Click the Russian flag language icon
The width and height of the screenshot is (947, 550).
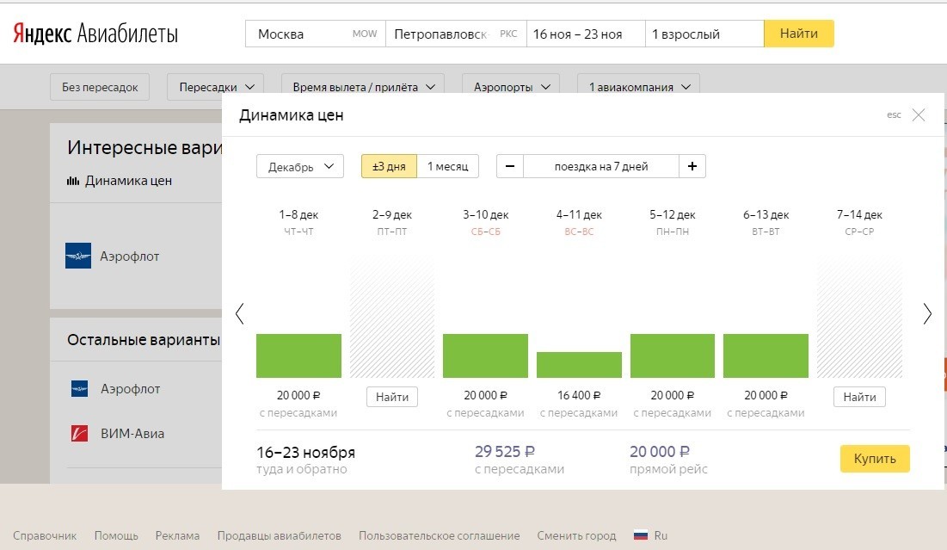pyautogui.click(x=640, y=535)
